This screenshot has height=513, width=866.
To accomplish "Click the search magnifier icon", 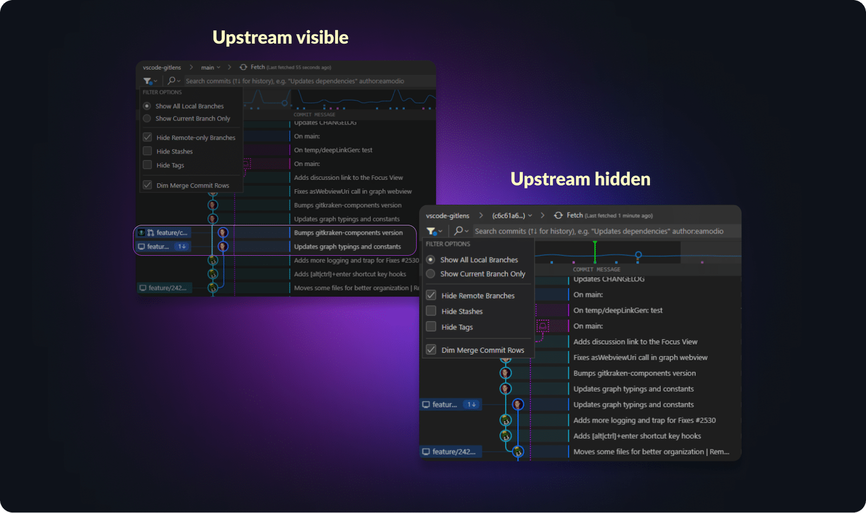I will (172, 80).
